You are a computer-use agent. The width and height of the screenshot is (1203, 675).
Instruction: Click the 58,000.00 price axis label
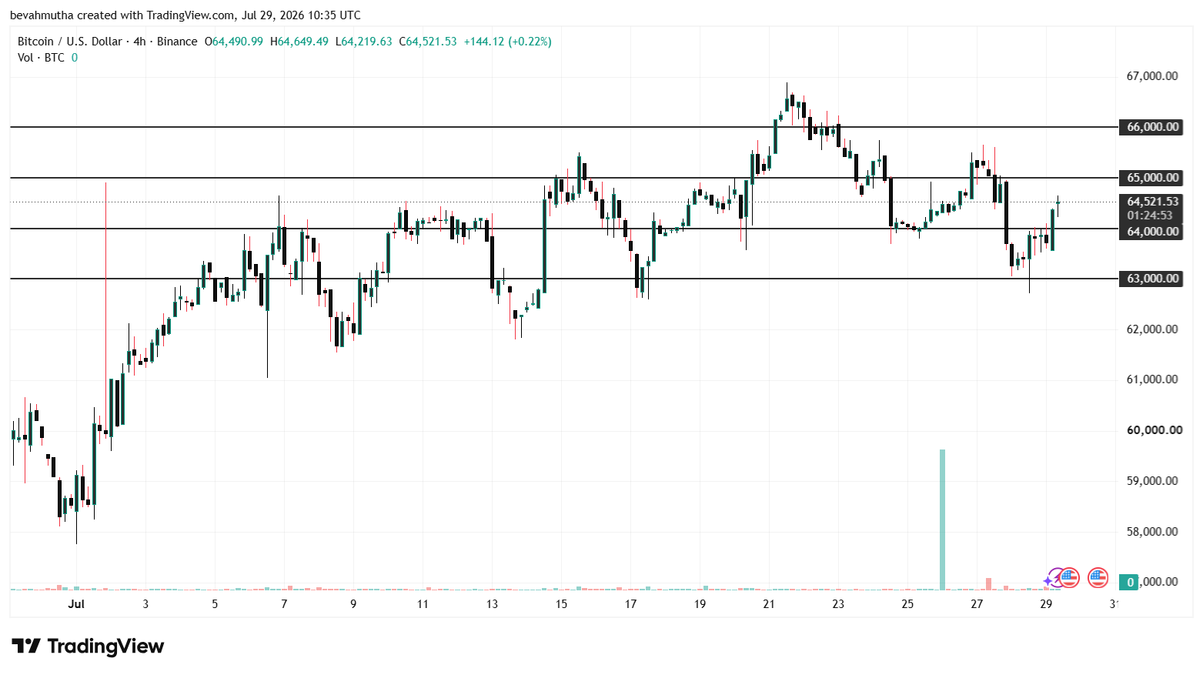click(1152, 532)
